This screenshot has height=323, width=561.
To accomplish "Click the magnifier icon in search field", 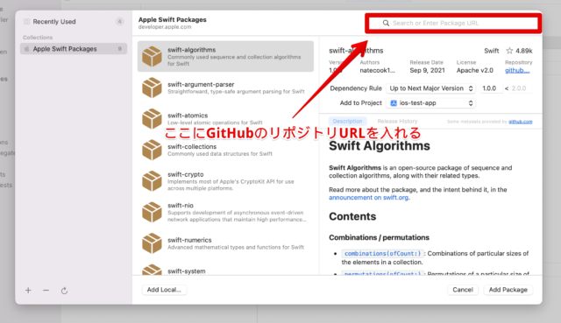I will (x=386, y=24).
